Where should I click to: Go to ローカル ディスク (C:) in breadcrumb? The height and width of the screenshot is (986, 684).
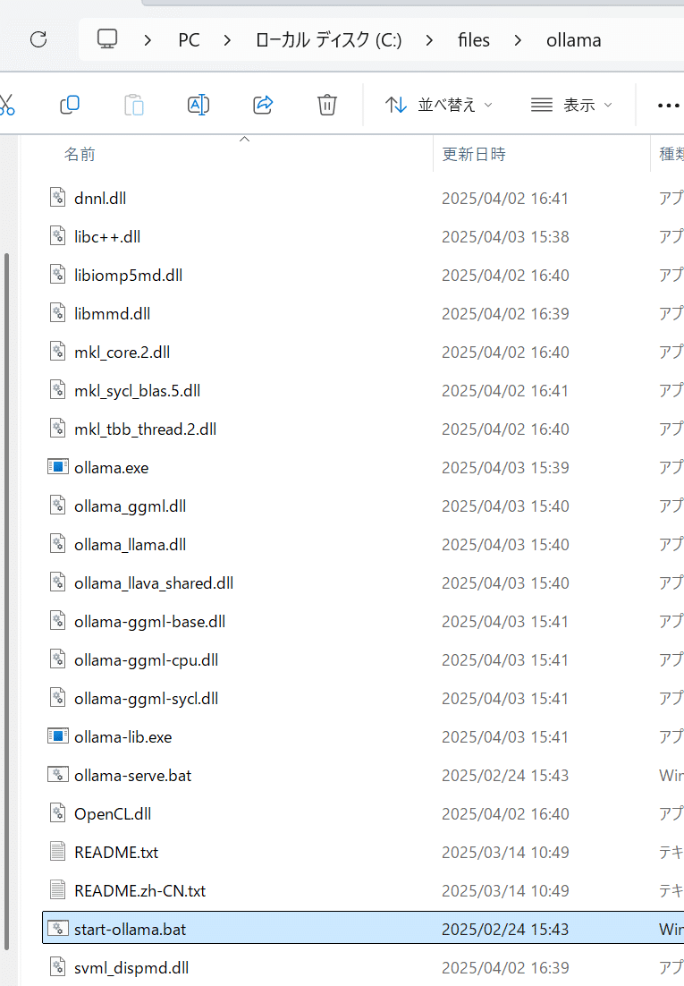pyautogui.click(x=328, y=40)
